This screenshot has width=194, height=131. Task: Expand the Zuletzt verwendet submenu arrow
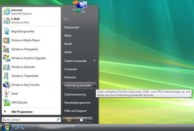click(x=95, y=61)
